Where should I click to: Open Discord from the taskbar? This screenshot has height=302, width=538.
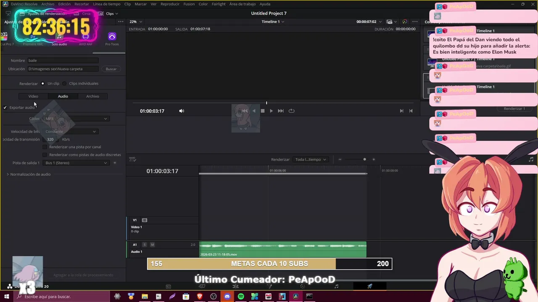[227, 297]
